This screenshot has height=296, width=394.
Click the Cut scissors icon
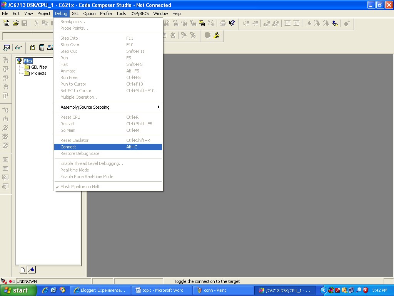click(36, 24)
